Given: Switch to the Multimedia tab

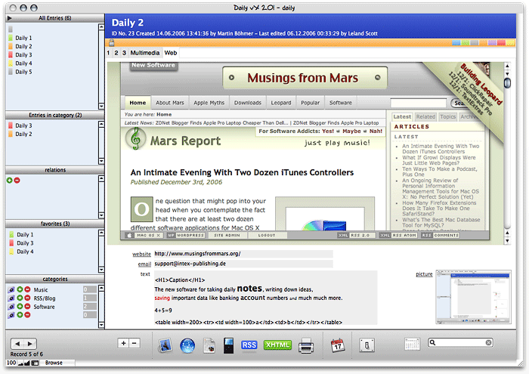Looking at the screenshot, I should pyautogui.click(x=145, y=53).
